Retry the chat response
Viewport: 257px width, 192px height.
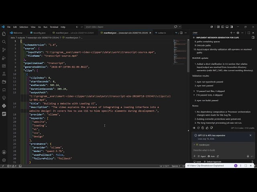coord(198,128)
